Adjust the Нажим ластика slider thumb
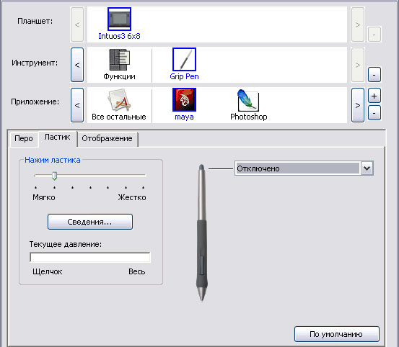The image size is (399, 347). click(x=54, y=176)
